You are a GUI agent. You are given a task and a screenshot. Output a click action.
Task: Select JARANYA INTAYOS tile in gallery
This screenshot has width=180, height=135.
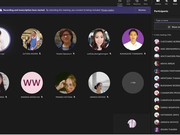click(99, 83)
